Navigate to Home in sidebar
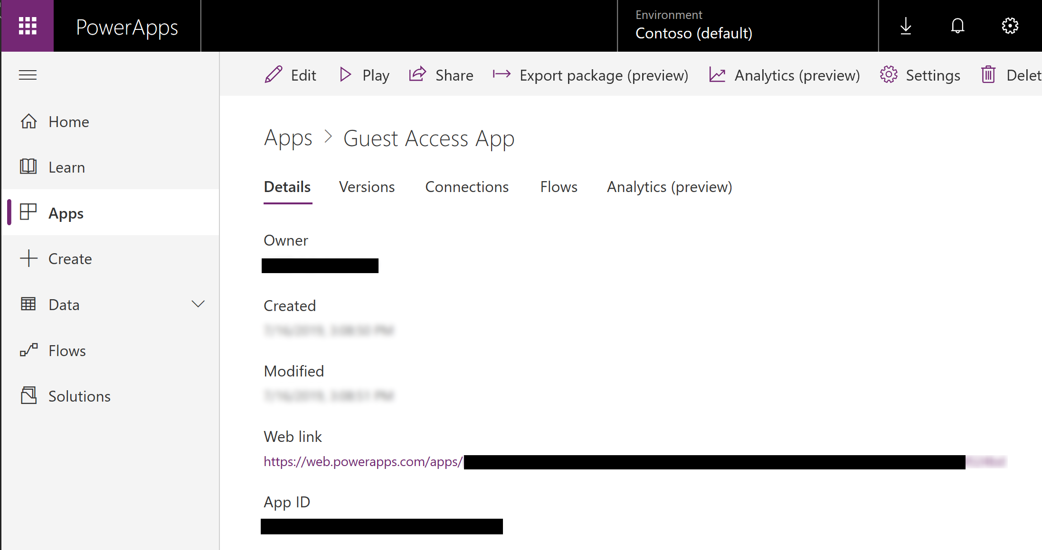Image resolution: width=1042 pixels, height=550 pixels. [x=69, y=122]
